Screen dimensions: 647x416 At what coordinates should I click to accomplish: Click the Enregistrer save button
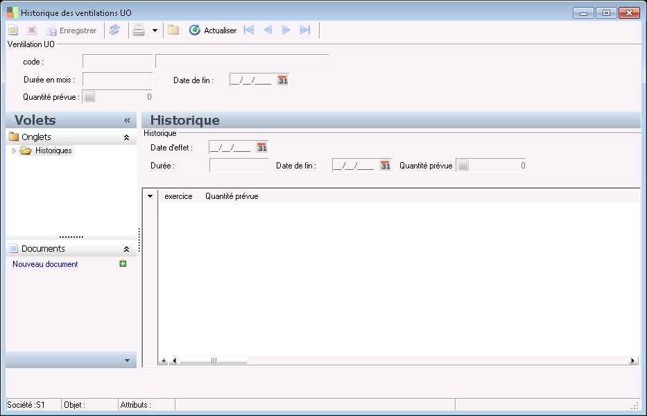pyautogui.click(x=71, y=31)
